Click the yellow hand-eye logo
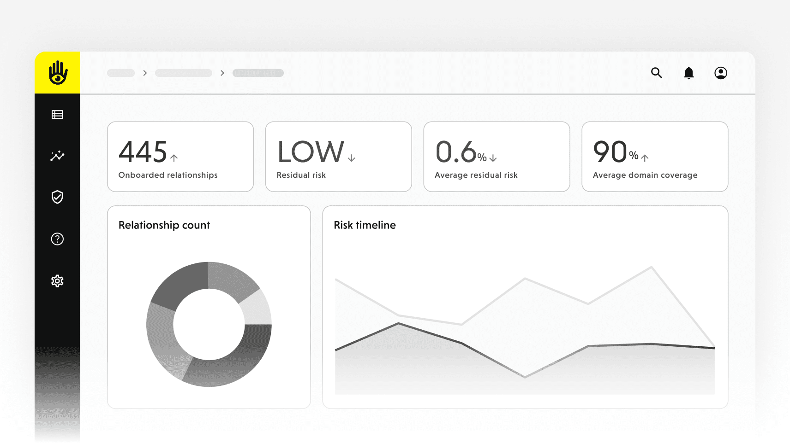Image resolution: width=790 pixels, height=443 pixels. [58, 73]
